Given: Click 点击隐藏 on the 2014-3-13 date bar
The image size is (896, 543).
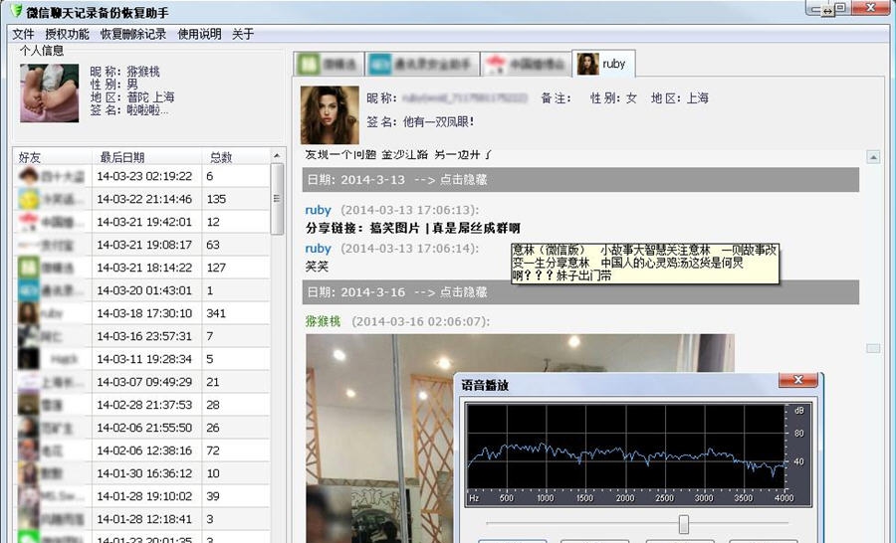Looking at the screenshot, I should point(463,180).
